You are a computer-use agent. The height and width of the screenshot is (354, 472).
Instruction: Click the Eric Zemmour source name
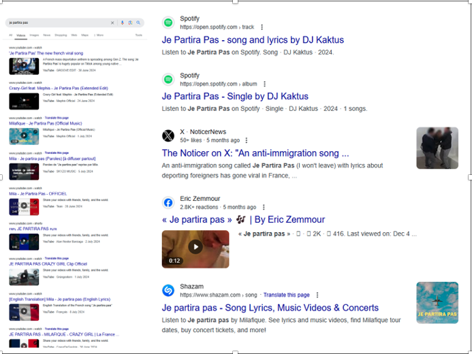coord(200,199)
